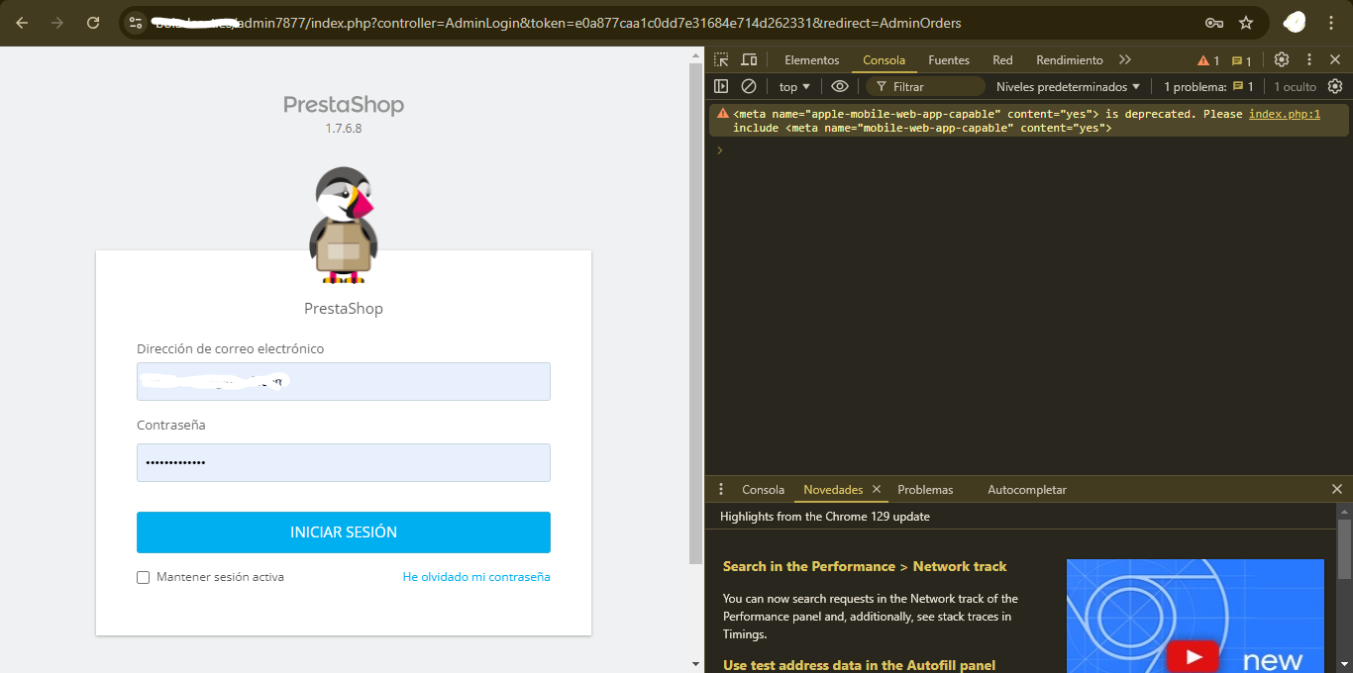1353x673 pixels.
Task: Switch to Red tab
Action: pos(1002,60)
